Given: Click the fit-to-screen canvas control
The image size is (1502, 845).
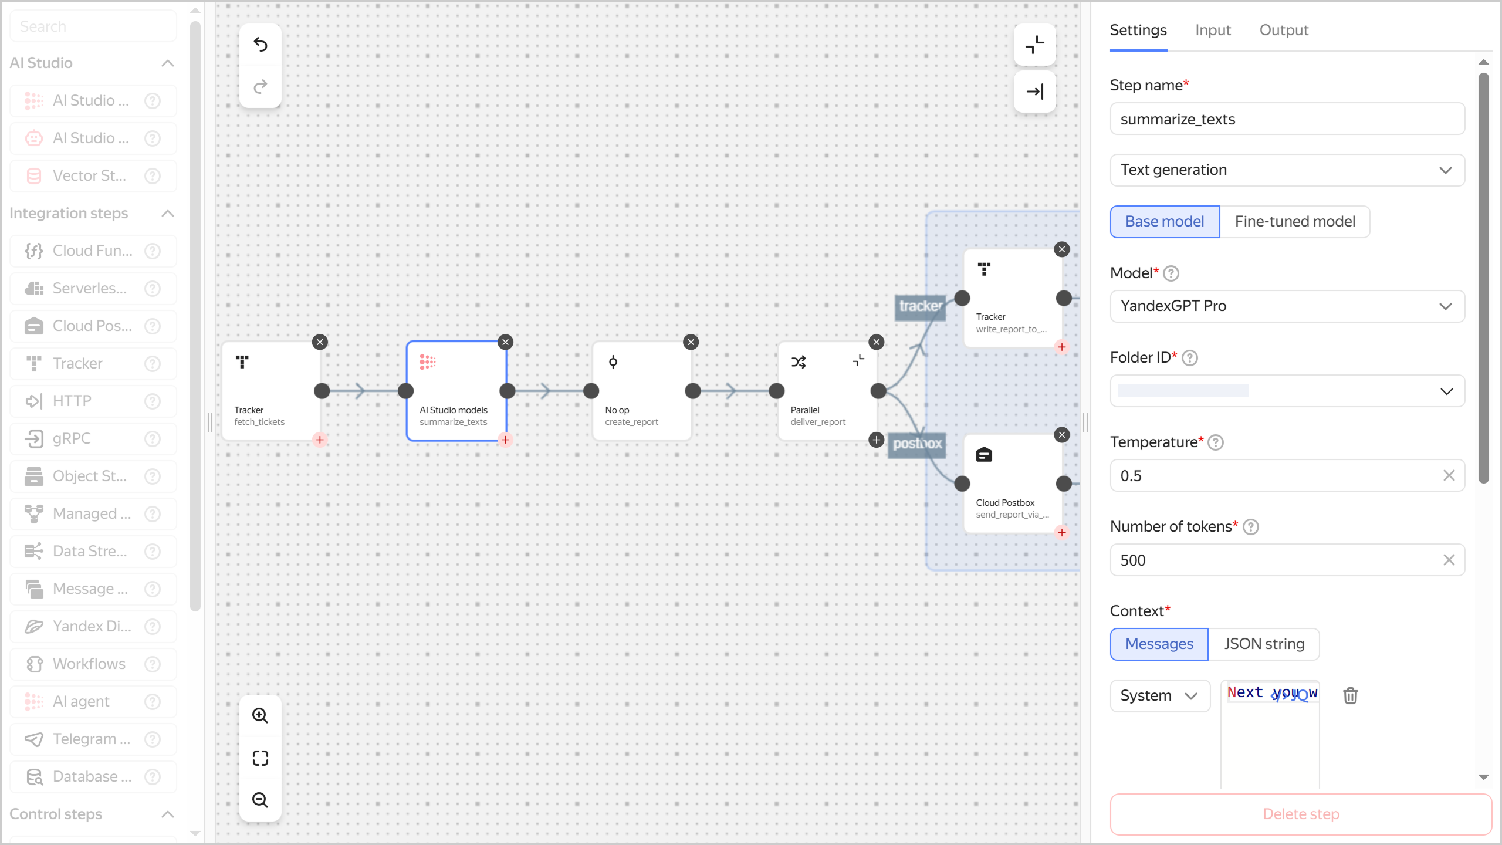Looking at the screenshot, I should click(260, 758).
